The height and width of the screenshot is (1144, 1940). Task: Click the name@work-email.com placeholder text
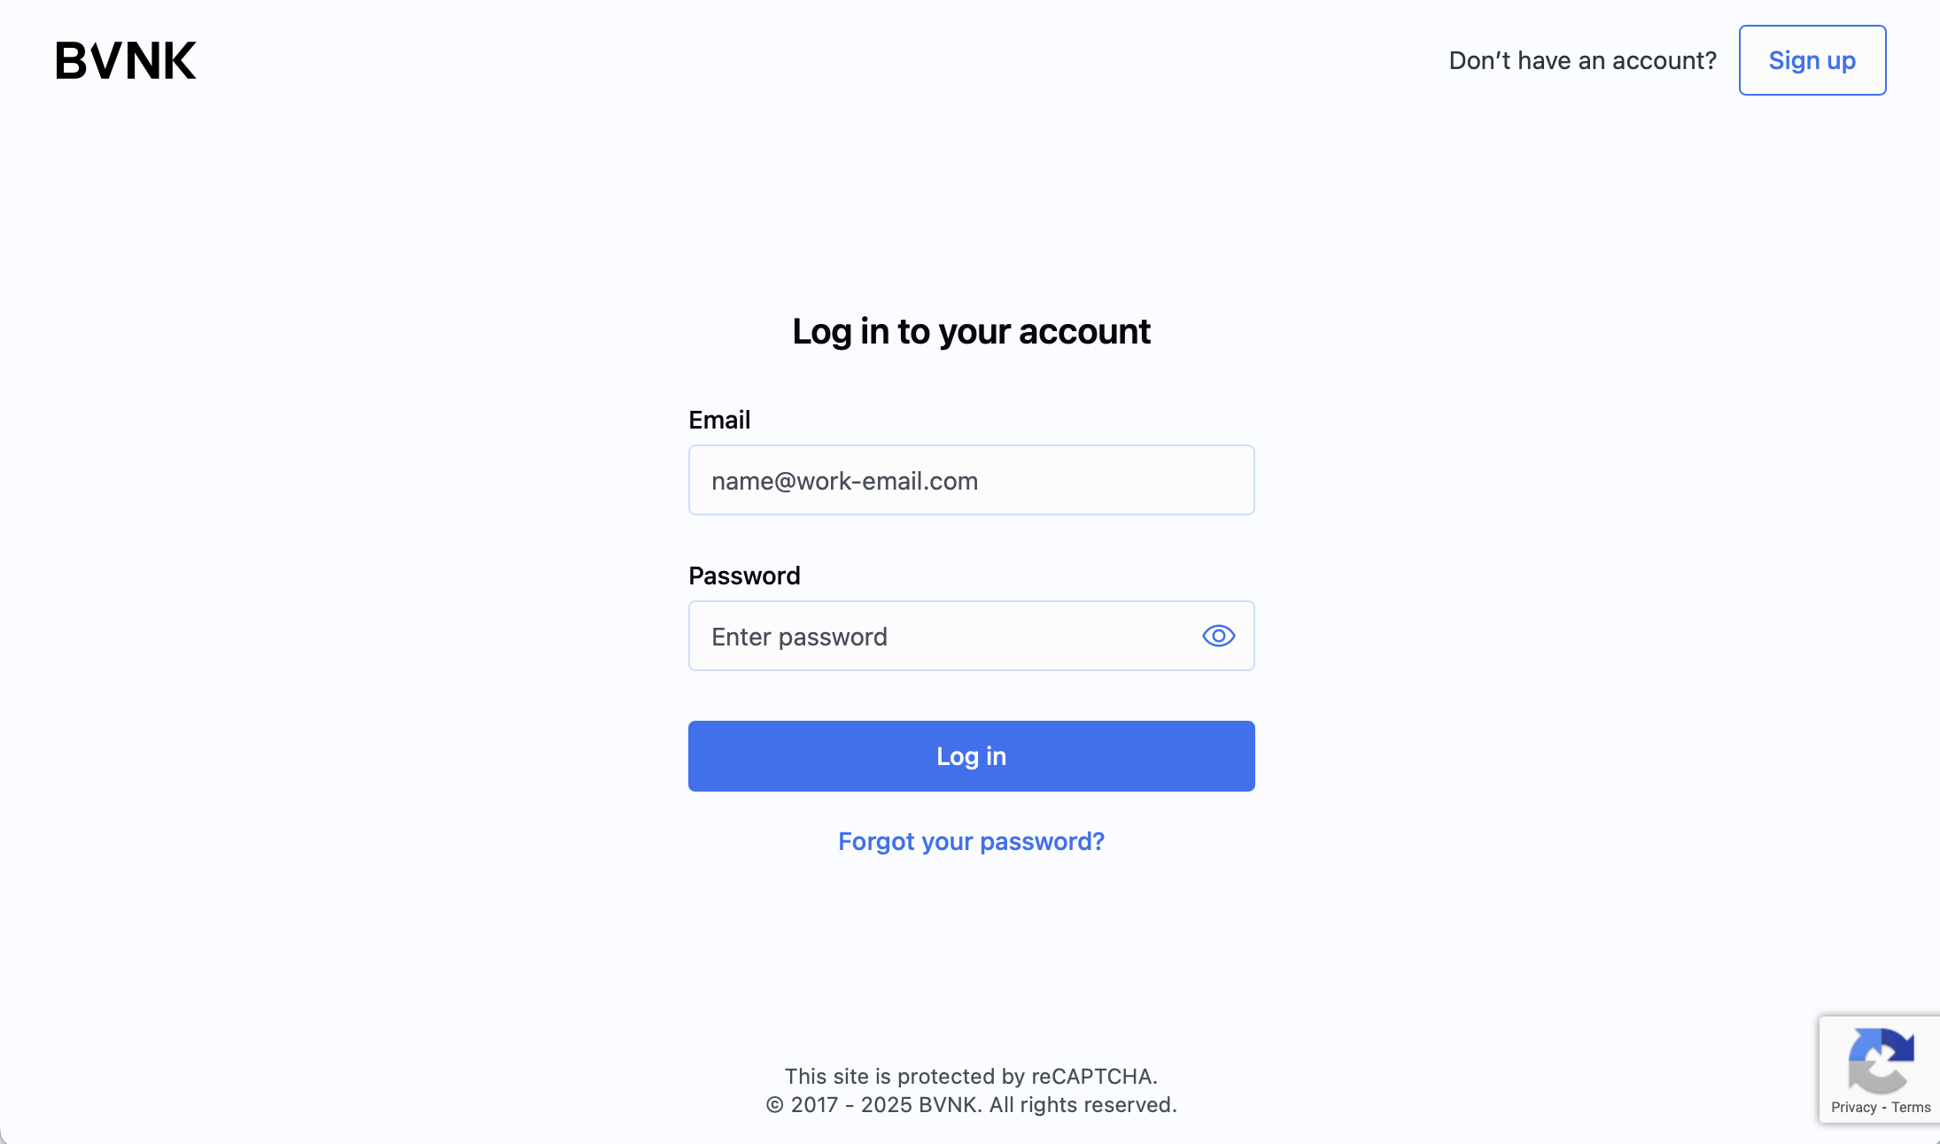(x=844, y=481)
